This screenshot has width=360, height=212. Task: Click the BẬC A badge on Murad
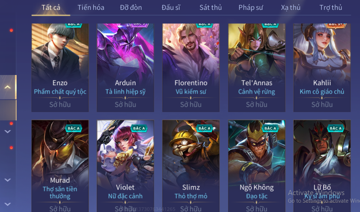pos(74,128)
